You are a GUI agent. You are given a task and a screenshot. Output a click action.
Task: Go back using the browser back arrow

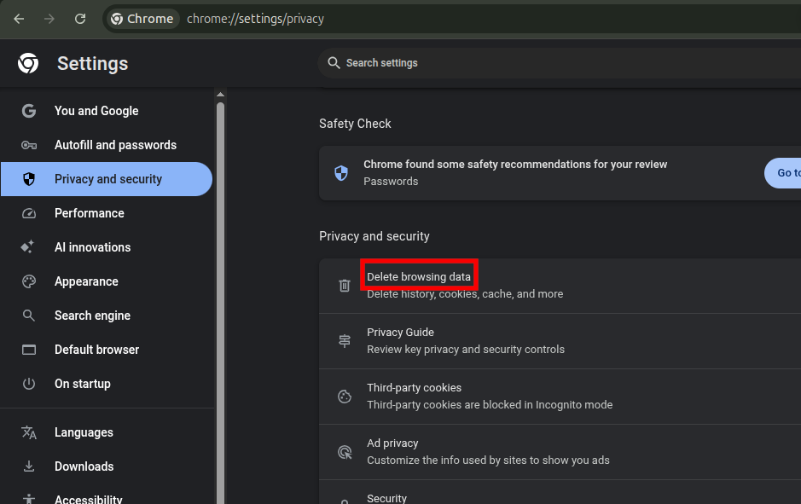point(19,19)
